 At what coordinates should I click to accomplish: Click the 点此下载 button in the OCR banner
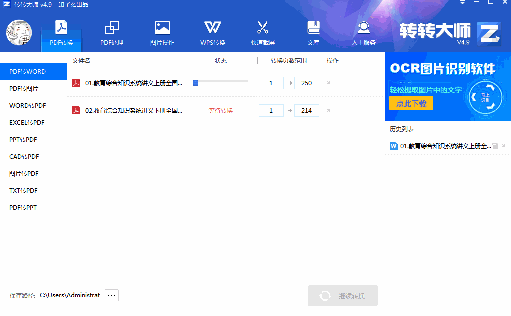[411, 104]
